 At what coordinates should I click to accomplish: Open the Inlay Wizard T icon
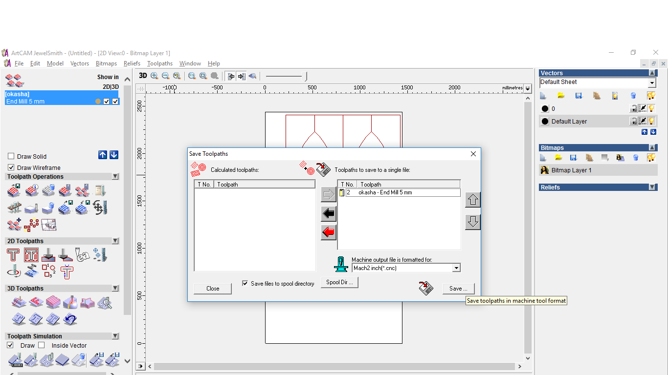coord(67,271)
